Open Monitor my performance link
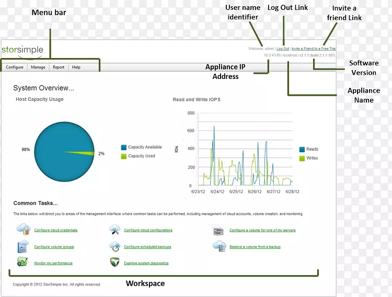Image resolution: width=392 pixels, height=297 pixels. (x=53, y=263)
